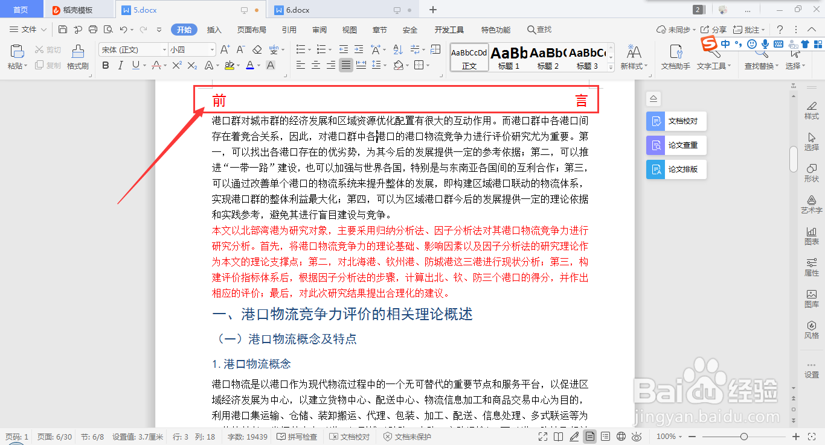
Task: Open the 文字工具 text tools icon
Action: [713, 57]
